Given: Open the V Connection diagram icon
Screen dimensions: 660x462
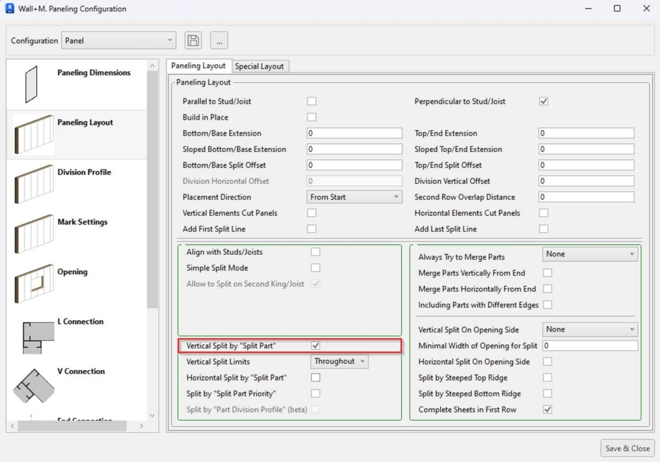Looking at the screenshot, I should tap(34, 386).
